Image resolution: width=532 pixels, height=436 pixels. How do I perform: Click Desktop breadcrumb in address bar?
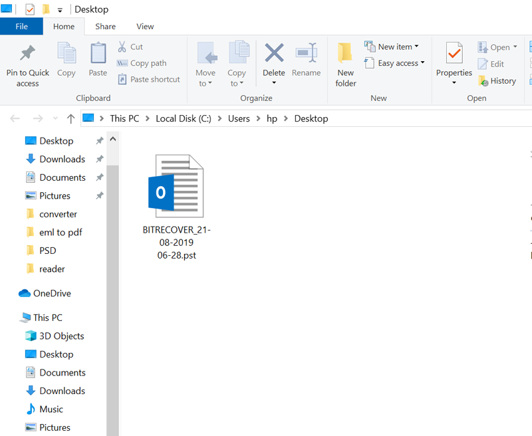pyautogui.click(x=311, y=118)
